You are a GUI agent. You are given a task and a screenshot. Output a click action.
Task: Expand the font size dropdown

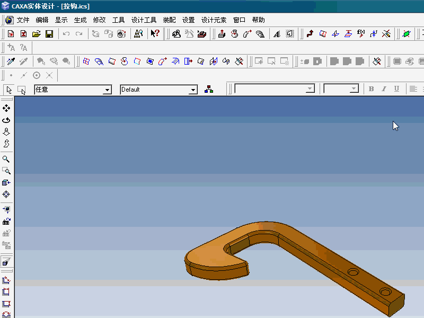point(354,89)
